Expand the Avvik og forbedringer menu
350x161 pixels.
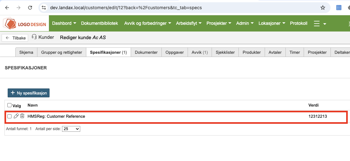(147, 23)
